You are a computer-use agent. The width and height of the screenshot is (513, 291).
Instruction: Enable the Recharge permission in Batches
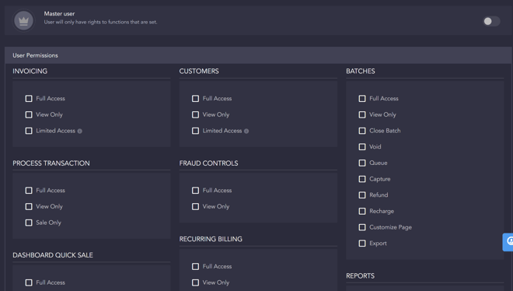[x=362, y=211]
